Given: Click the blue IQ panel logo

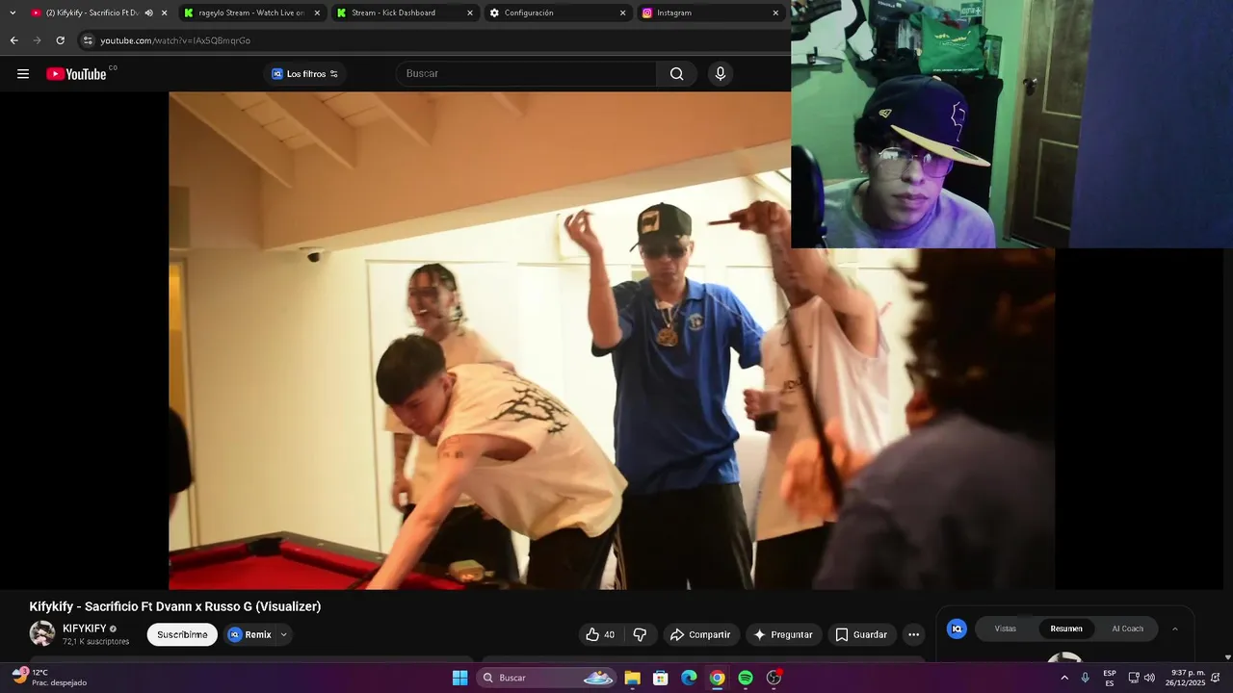Looking at the screenshot, I should pos(957,629).
